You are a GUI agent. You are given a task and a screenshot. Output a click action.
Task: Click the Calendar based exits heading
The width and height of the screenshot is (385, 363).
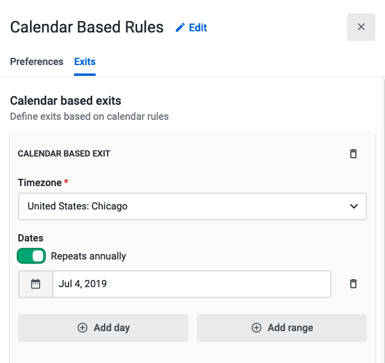66,101
